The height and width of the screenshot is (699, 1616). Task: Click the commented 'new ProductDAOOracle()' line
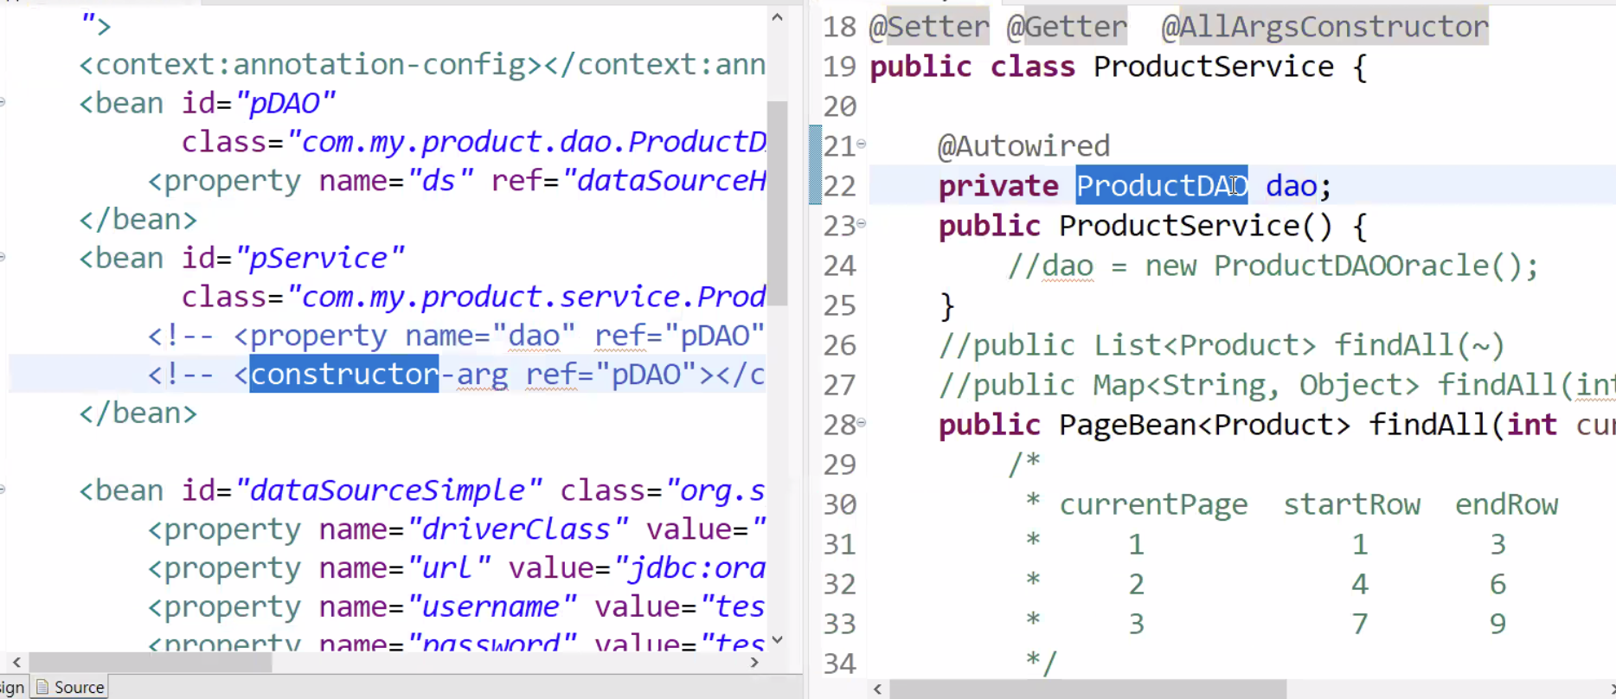click(1273, 266)
